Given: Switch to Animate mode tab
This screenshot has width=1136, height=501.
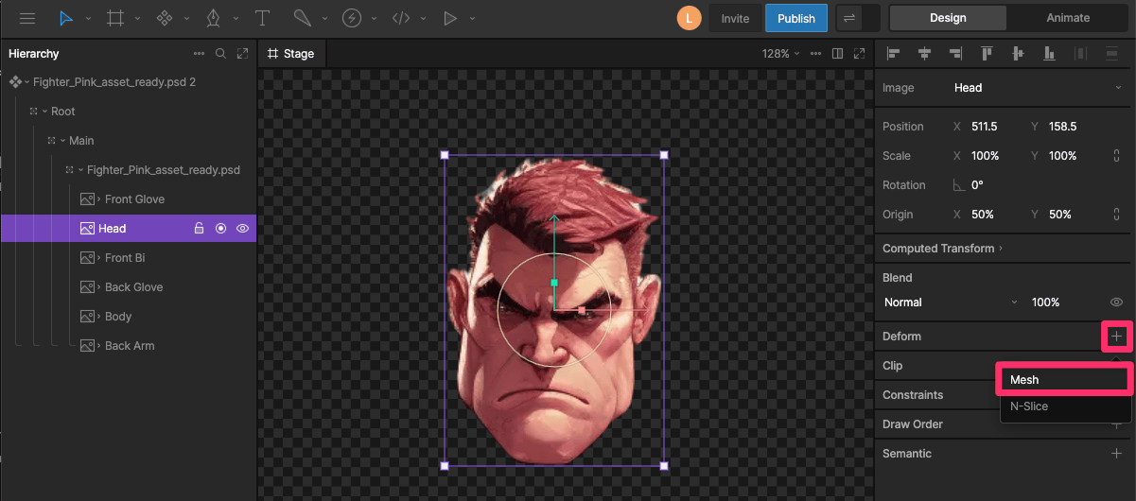Looking at the screenshot, I should coord(1068,18).
